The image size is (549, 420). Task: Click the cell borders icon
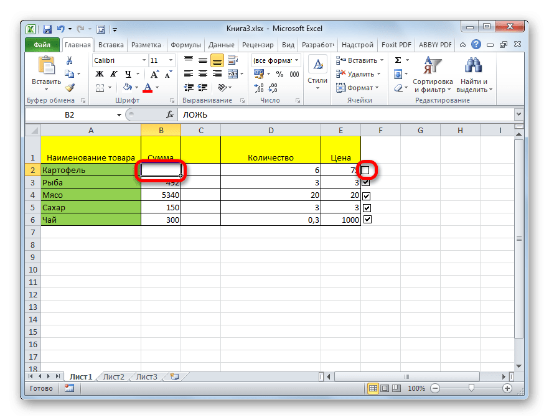(100, 88)
